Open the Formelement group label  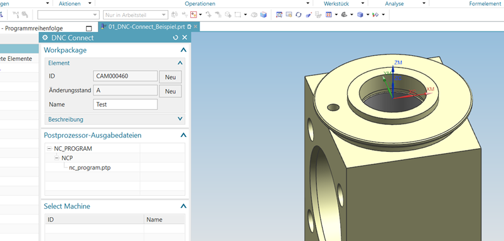pyautogui.click(x=485, y=4)
